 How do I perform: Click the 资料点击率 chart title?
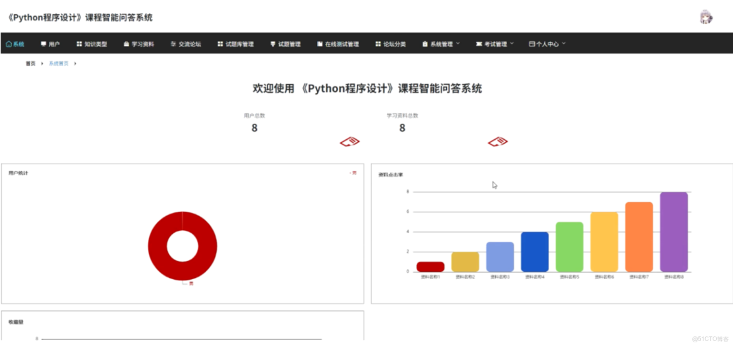click(x=391, y=175)
